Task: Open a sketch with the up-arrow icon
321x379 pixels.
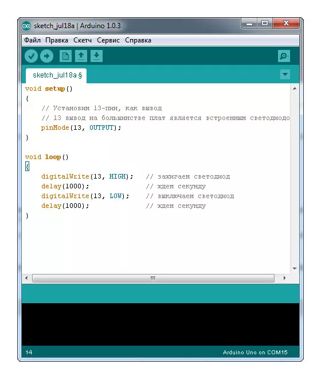Action: click(81, 56)
